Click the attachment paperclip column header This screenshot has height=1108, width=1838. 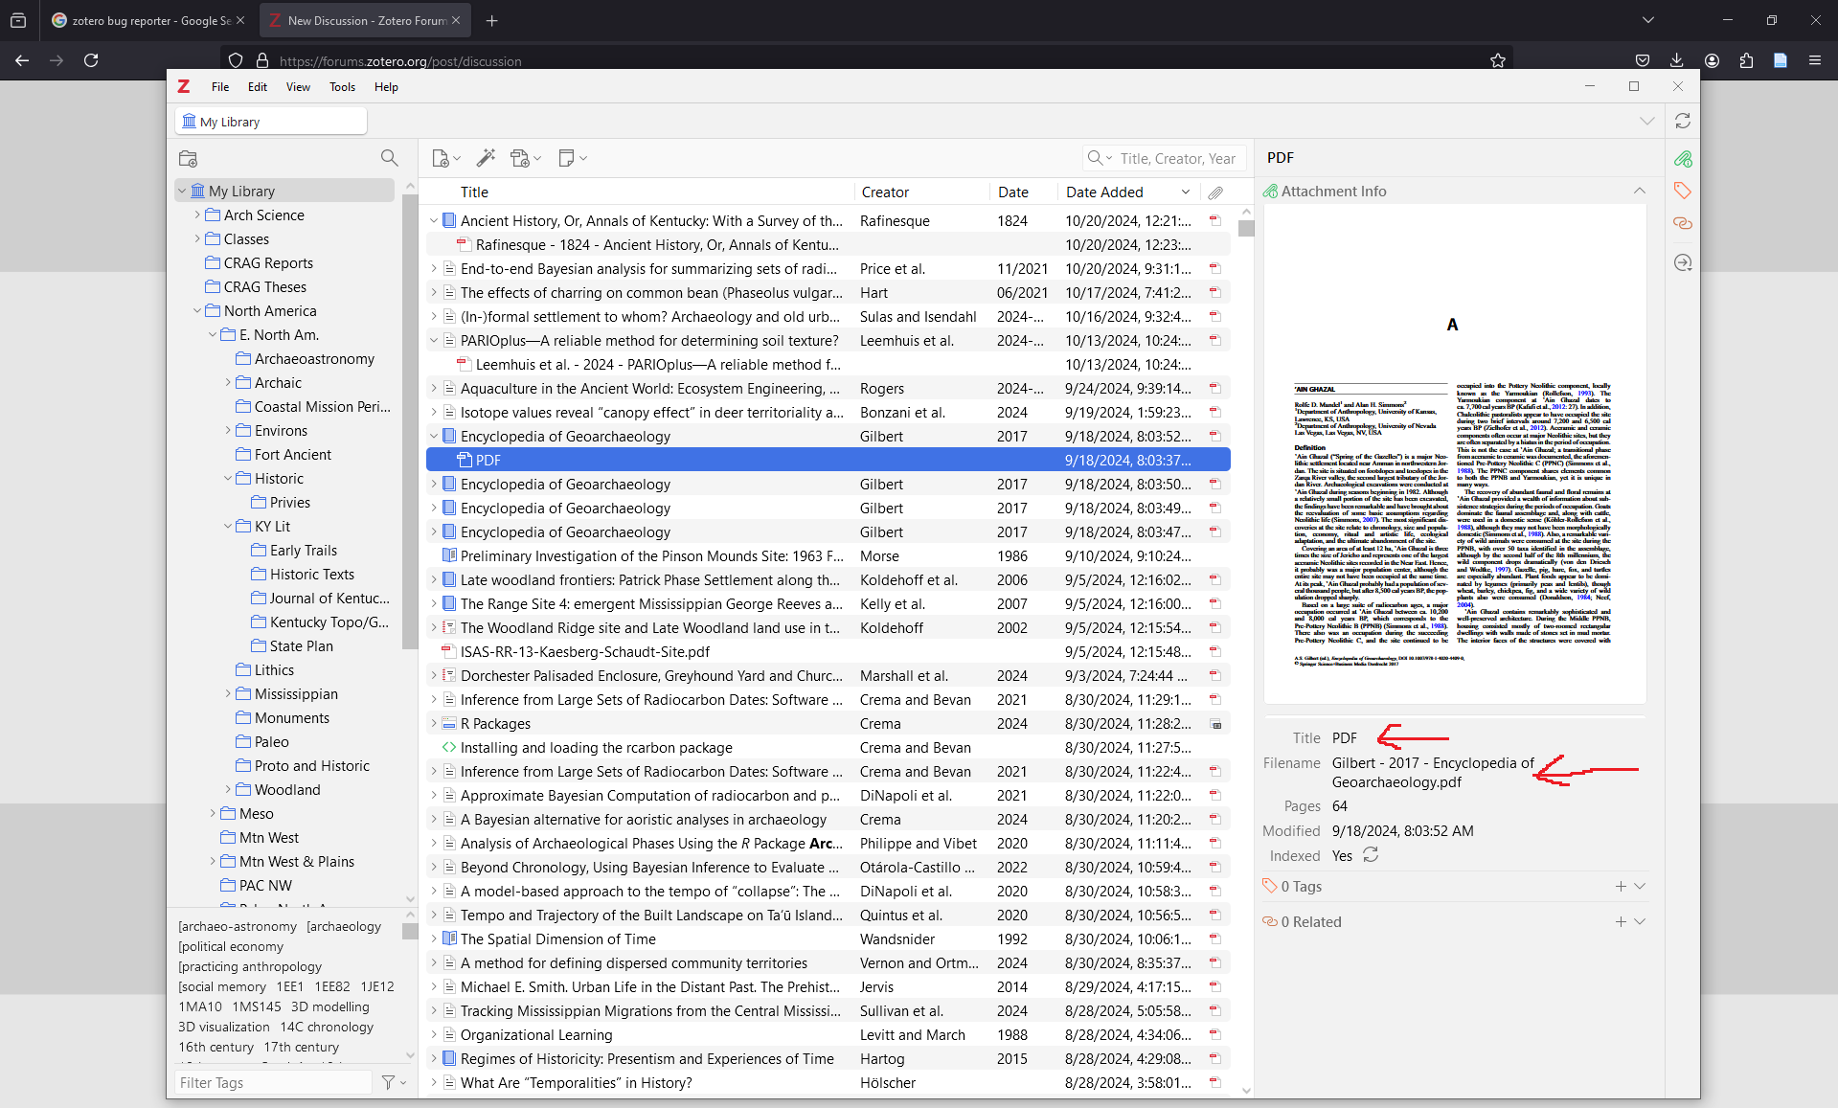point(1215,192)
